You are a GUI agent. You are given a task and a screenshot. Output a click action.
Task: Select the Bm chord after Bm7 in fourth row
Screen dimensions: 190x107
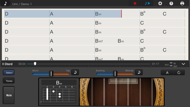coord(121,41)
